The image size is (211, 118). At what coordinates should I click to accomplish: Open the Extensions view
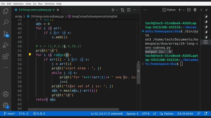click(6, 56)
